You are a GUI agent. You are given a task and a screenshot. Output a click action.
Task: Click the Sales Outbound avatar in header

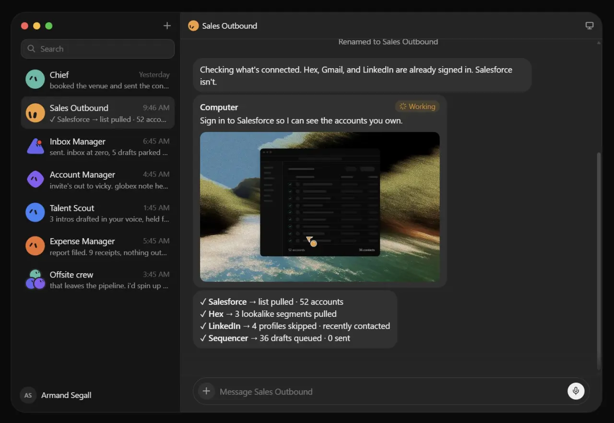(x=193, y=26)
